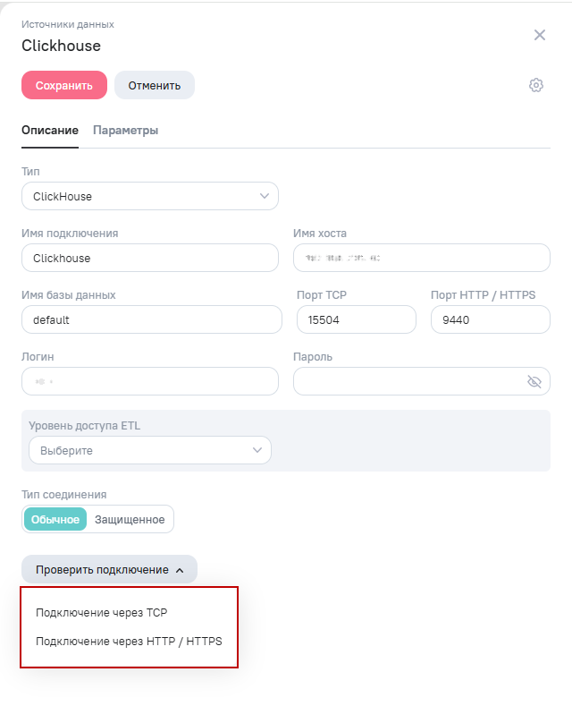Open the Тип ClickHouse dropdown
This screenshot has height=706, width=572.
point(150,196)
